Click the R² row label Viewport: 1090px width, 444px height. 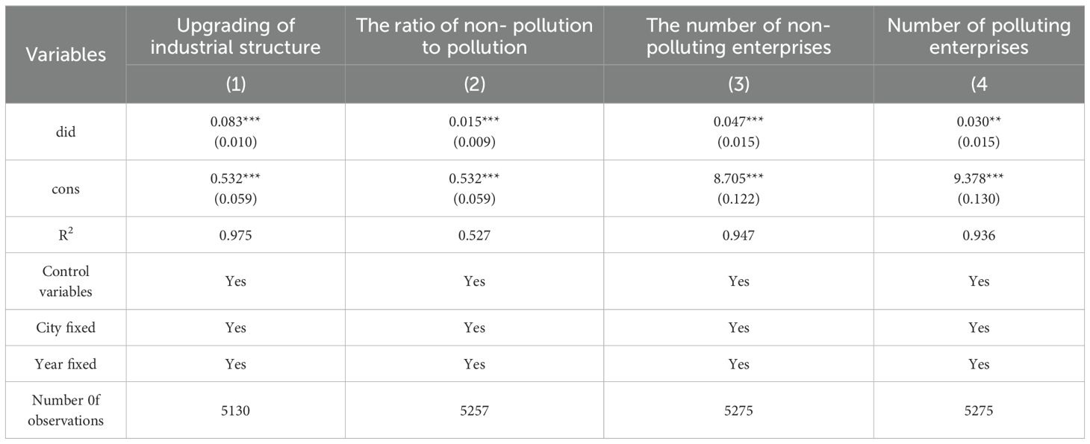click(x=66, y=234)
